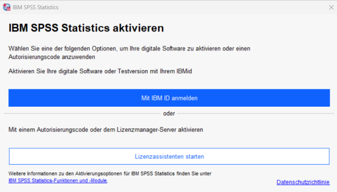Open IBM SPSS Statistics-Funktionen und -Module link

tap(58, 181)
